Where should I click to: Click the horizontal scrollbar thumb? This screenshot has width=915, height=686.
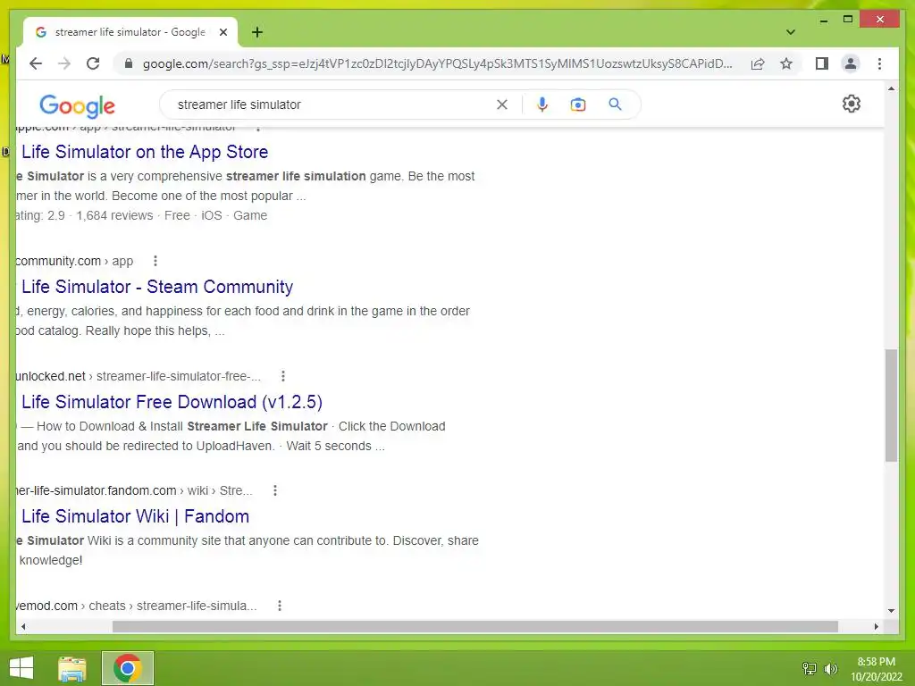click(x=475, y=626)
